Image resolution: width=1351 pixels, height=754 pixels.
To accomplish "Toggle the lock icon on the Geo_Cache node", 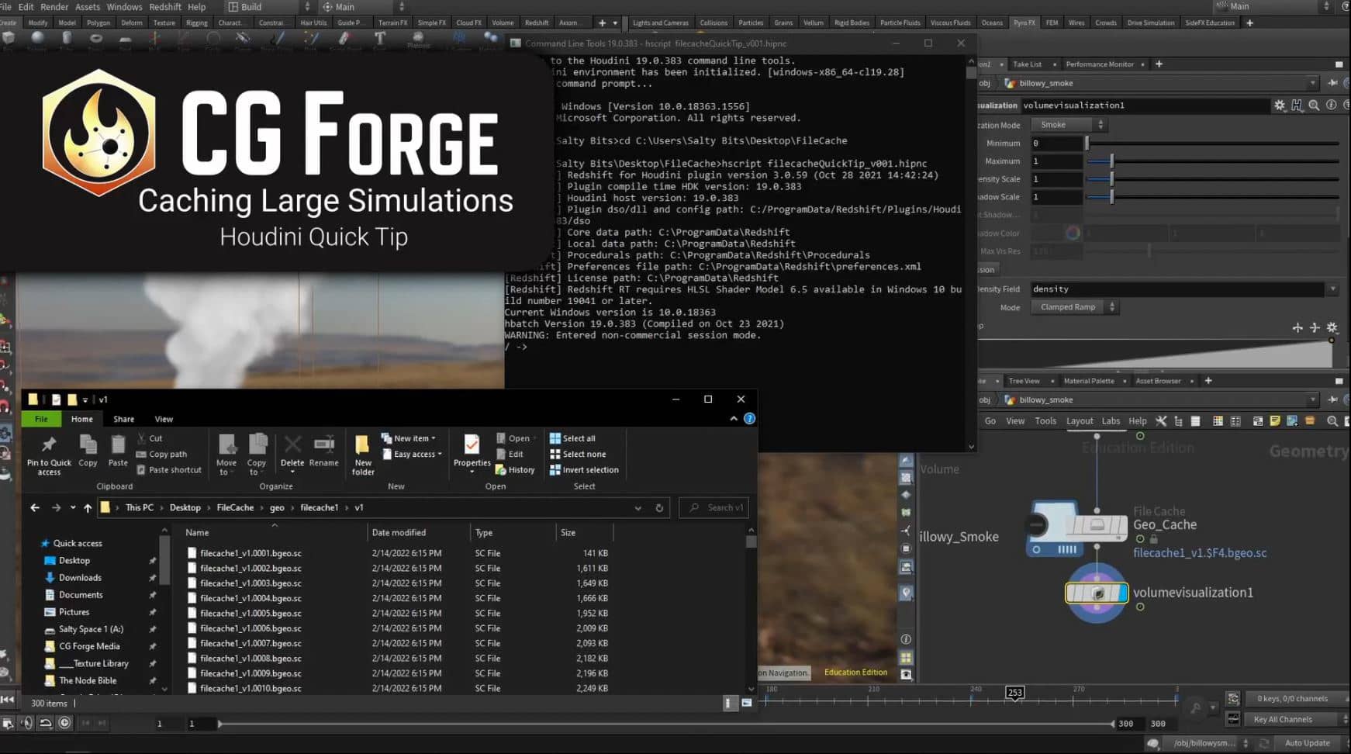I will pos(1154,539).
